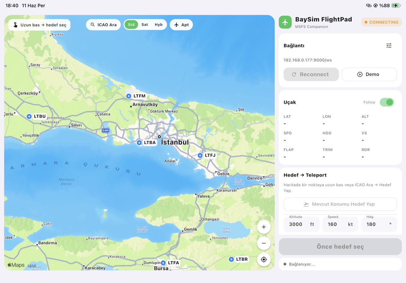The width and height of the screenshot is (406, 283).
Task: Start Demo mode
Action: pos(369,74)
